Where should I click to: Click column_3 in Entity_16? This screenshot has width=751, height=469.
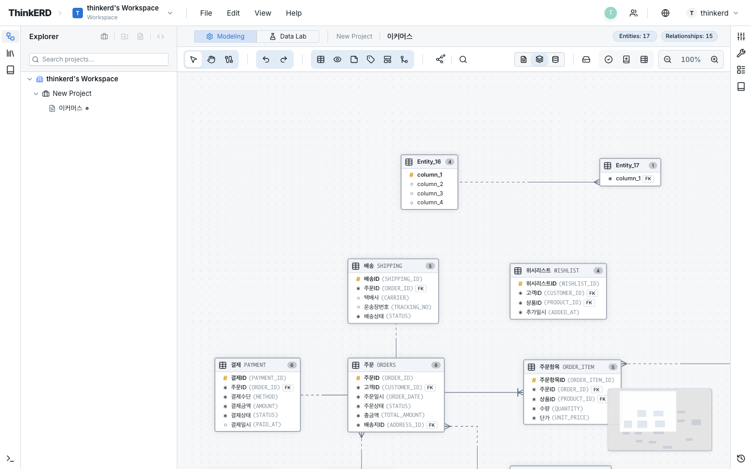click(x=429, y=193)
